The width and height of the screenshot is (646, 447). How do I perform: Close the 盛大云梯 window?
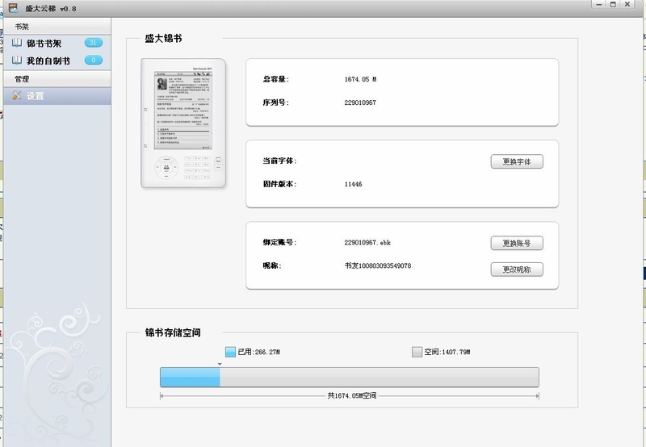[x=627, y=5]
